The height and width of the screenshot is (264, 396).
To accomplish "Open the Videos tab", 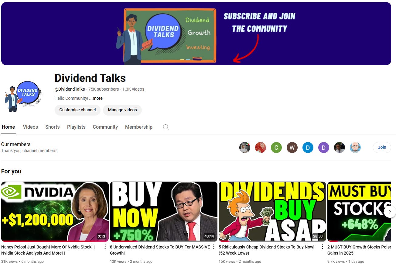I will pos(30,127).
